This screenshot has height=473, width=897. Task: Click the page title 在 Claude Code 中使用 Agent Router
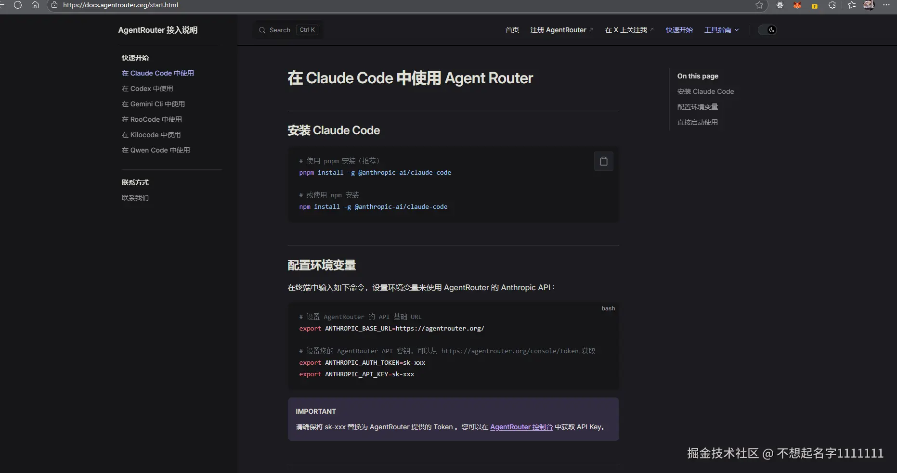coord(410,78)
